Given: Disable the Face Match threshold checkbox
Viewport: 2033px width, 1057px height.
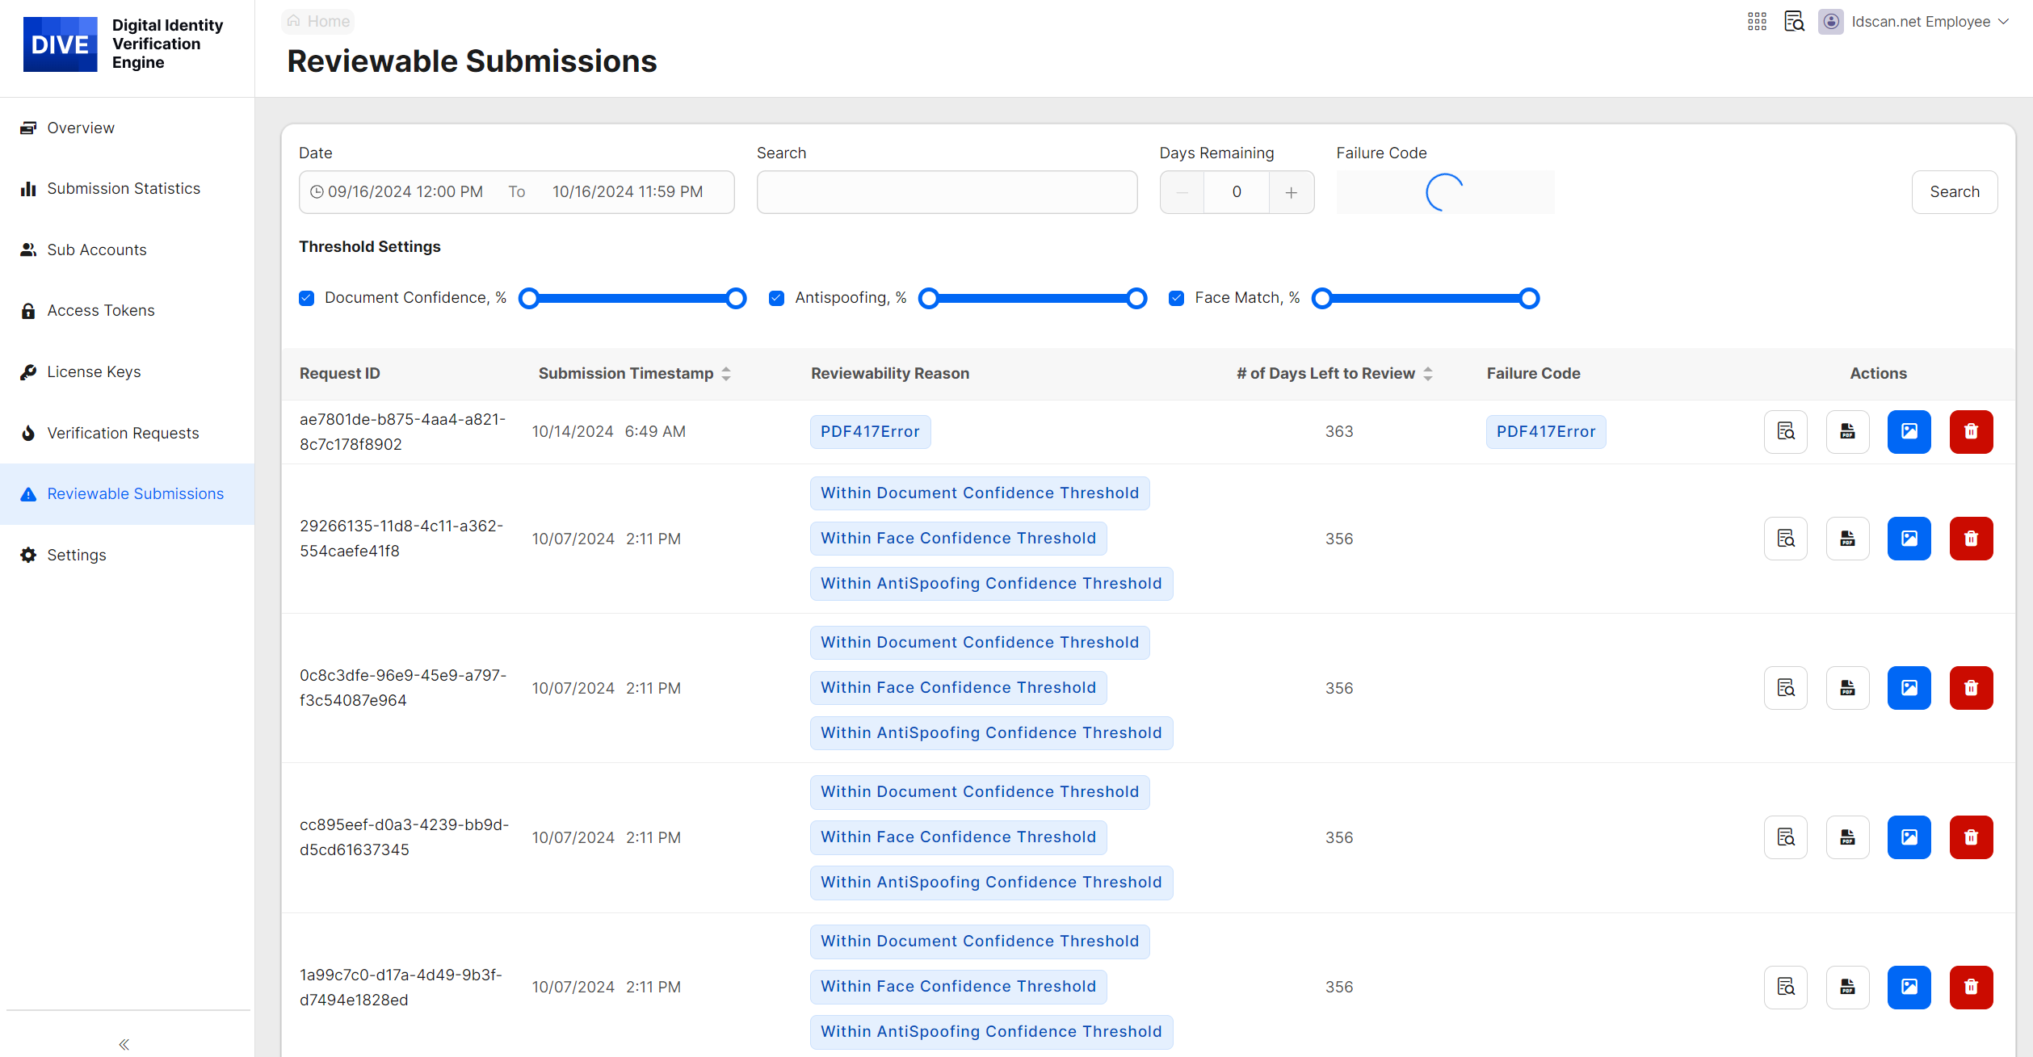Looking at the screenshot, I should pyautogui.click(x=1176, y=298).
